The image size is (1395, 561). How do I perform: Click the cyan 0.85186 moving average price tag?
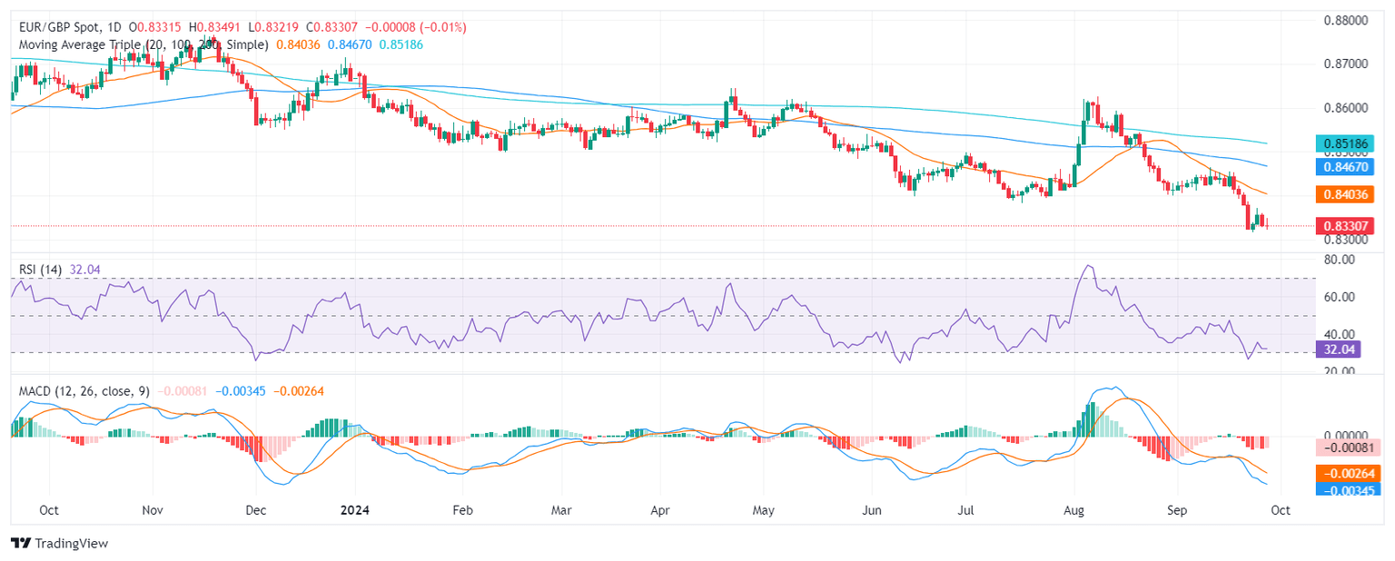pos(1348,143)
